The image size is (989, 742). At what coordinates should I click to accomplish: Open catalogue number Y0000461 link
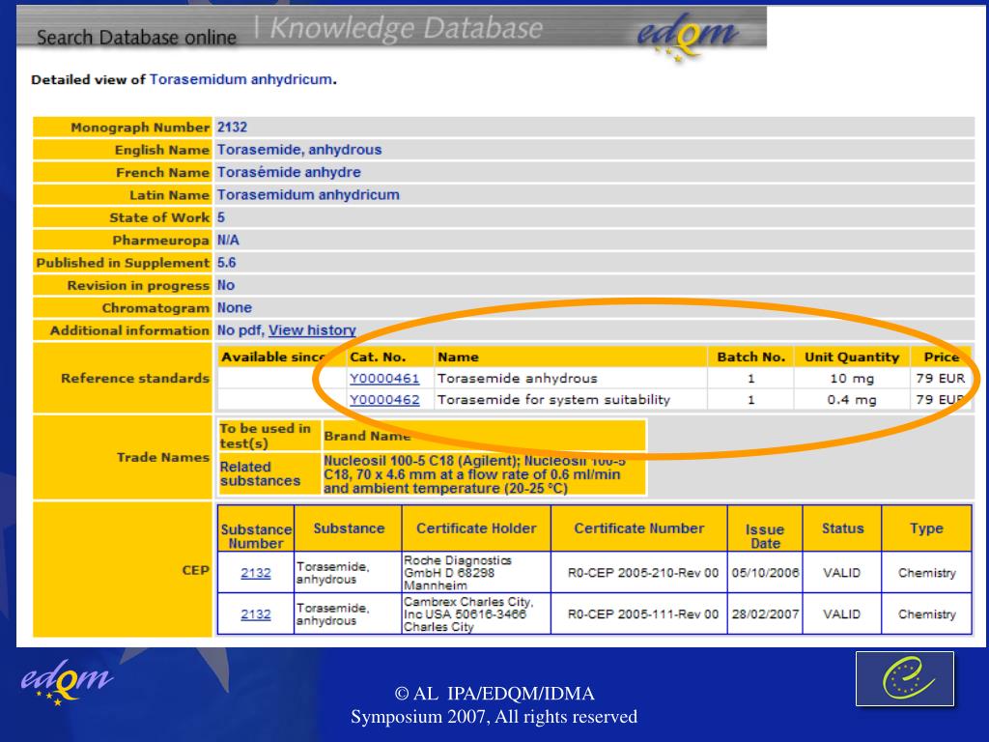click(x=384, y=379)
